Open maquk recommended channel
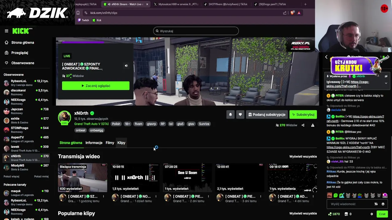The width and height of the screenshot is (392, 220). 26,193
